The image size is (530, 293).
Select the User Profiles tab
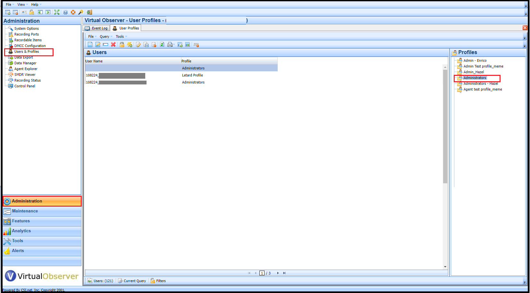click(126, 28)
